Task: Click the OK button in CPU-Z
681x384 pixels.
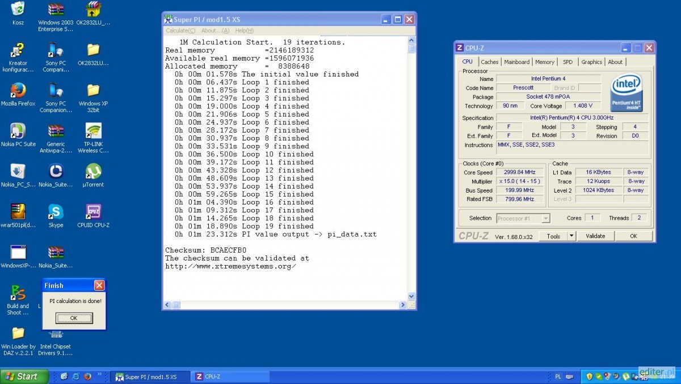Action: (x=633, y=236)
